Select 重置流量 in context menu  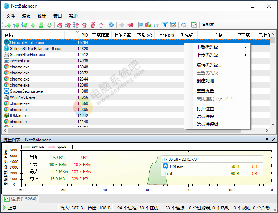pyautogui.click(x=217, y=91)
